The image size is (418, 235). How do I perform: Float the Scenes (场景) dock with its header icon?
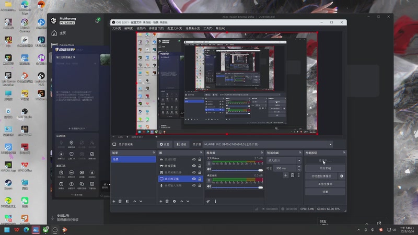coord(154,153)
